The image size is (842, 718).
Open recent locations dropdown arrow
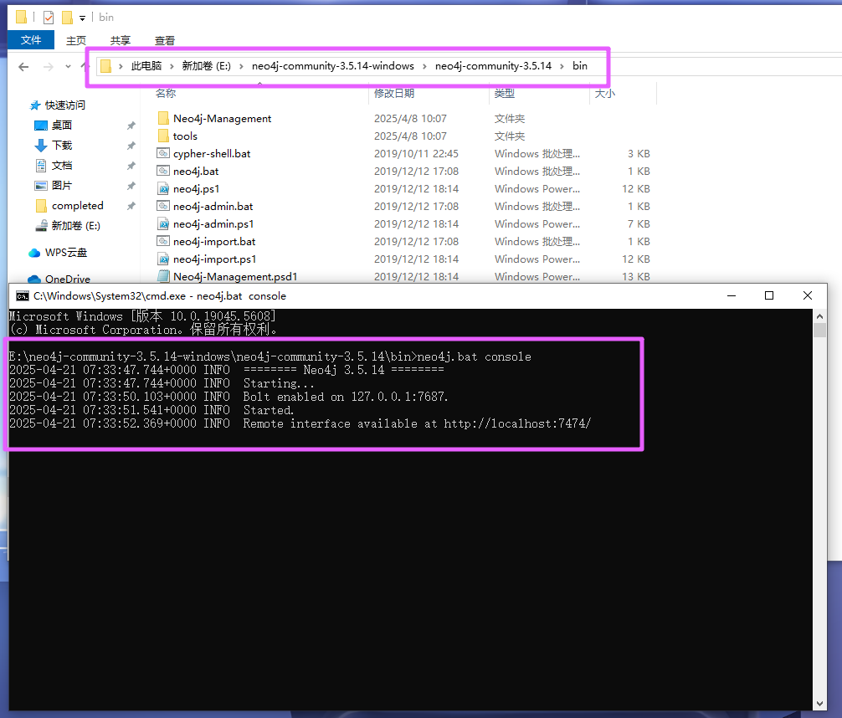[68, 67]
